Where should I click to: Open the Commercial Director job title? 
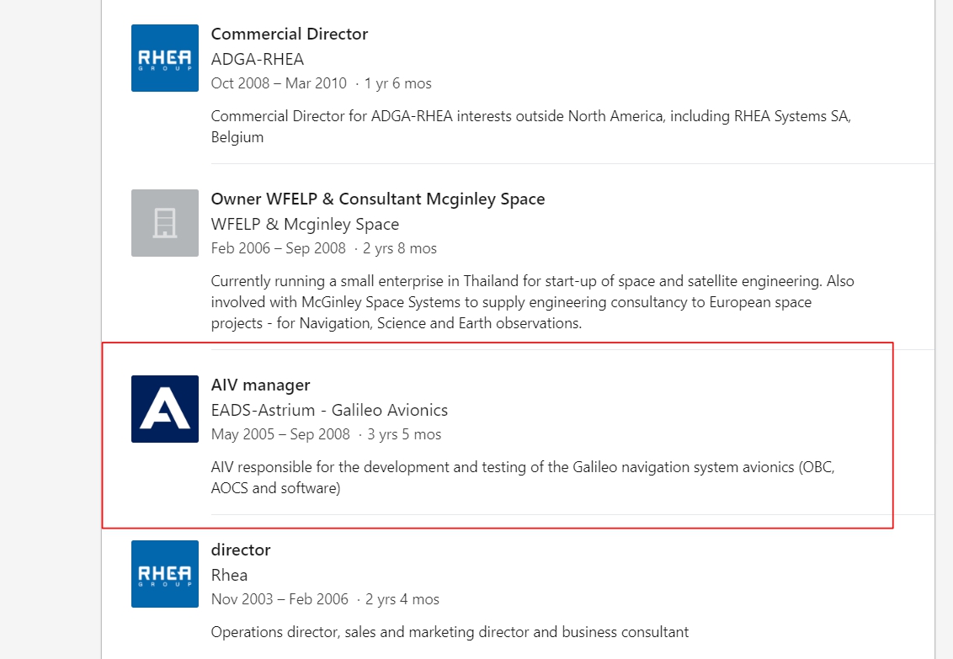pyautogui.click(x=289, y=34)
